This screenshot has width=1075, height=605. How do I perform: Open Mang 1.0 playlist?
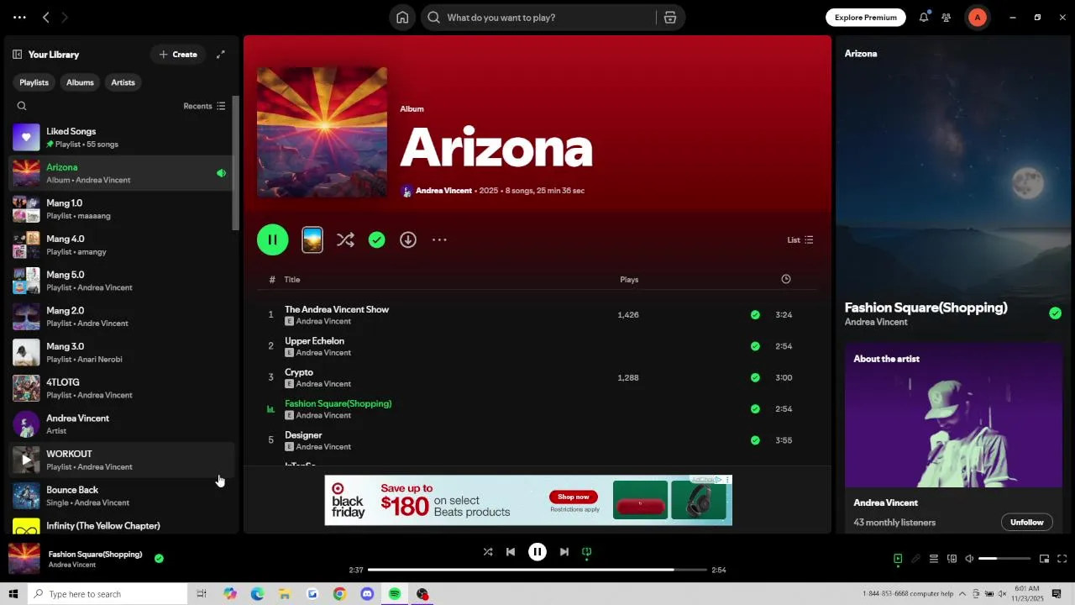[122, 209]
